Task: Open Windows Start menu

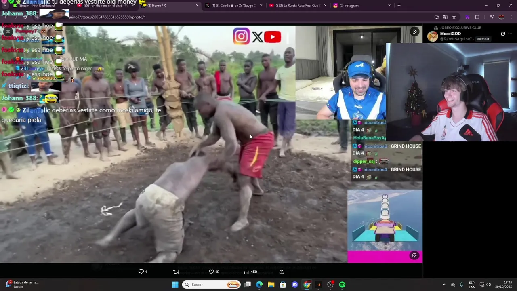Action: (x=175, y=285)
